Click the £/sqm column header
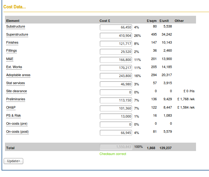 [x=152, y=21]
